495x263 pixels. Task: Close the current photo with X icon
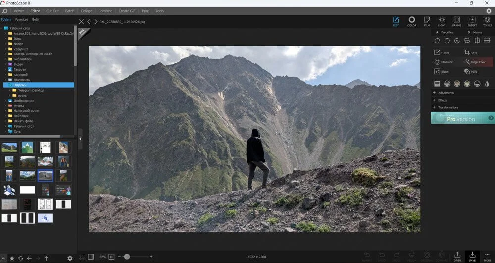tap(81, 22)
